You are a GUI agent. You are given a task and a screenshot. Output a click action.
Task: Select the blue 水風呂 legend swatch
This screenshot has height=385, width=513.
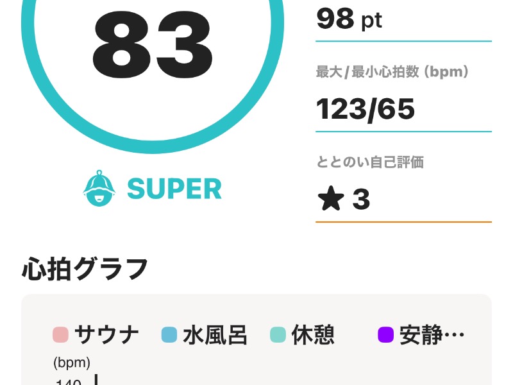pos(169,334)
